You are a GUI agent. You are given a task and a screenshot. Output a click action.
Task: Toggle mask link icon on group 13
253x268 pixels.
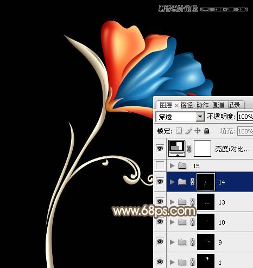point(192,202)
